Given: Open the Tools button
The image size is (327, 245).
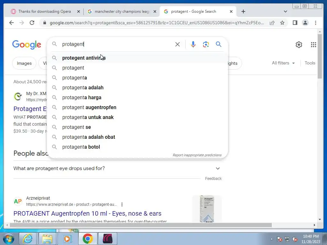Looking at the screenshot, I should tap(310, 63).
